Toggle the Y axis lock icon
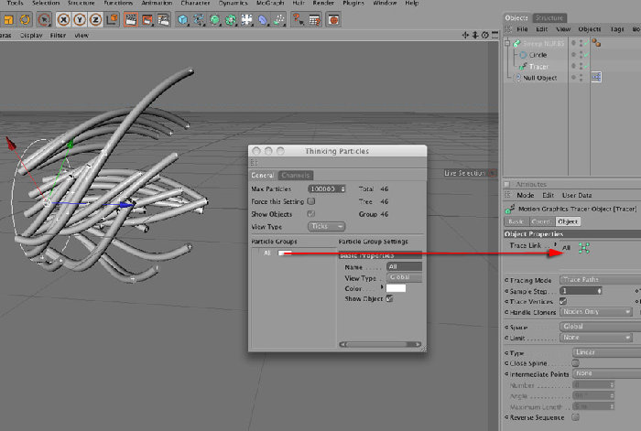This screenshot has width=641, height=431. [80, 19]
